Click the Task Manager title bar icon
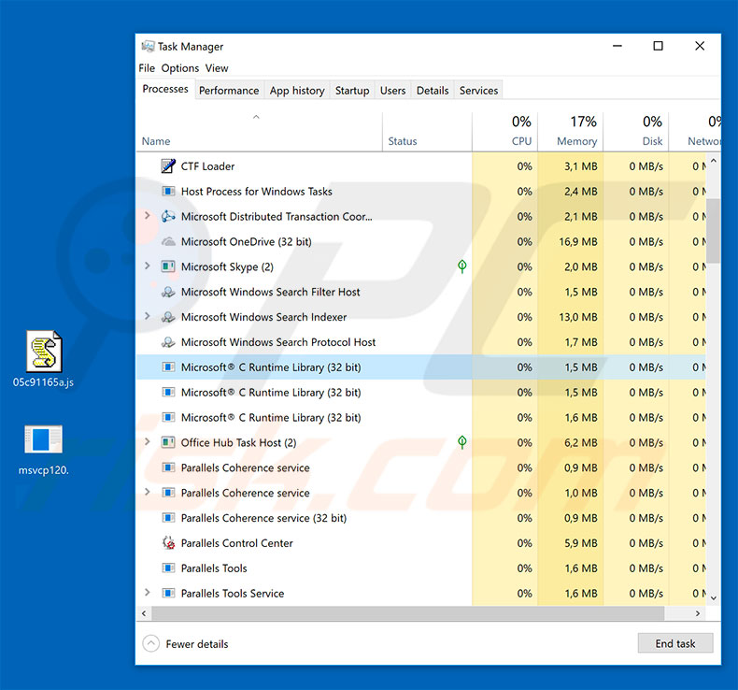The width and height of the screenshot is (738, 690). 148,46
